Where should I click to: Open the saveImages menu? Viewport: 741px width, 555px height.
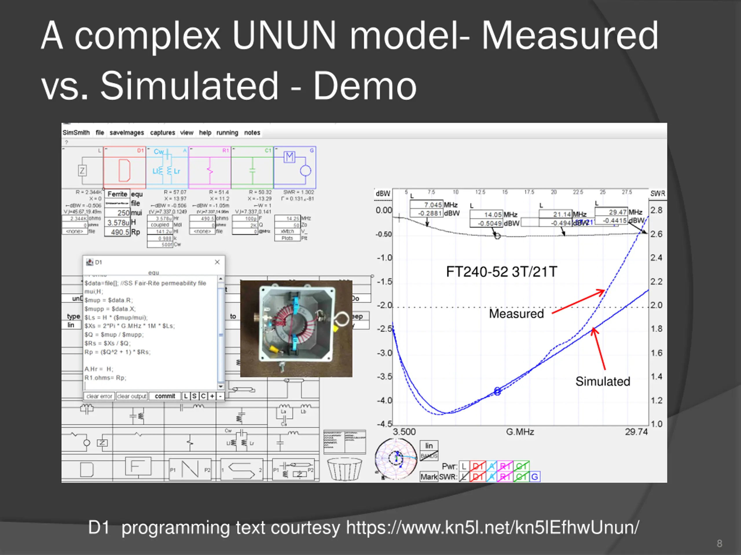coord(126,132)
